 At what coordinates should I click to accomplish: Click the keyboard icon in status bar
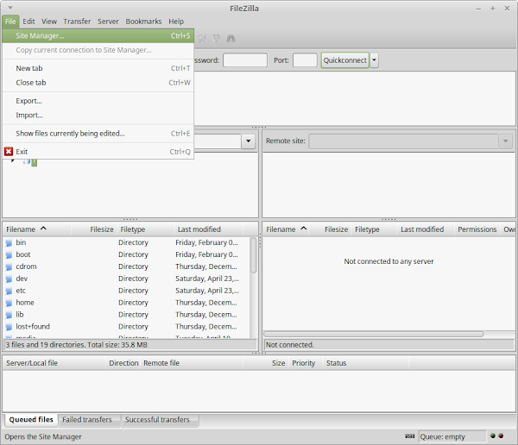(x=409, y=436)
